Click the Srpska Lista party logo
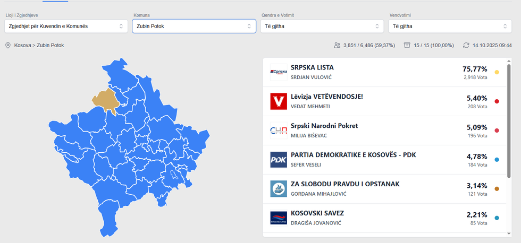The image size is (521, 243). (x=279, y=72)
